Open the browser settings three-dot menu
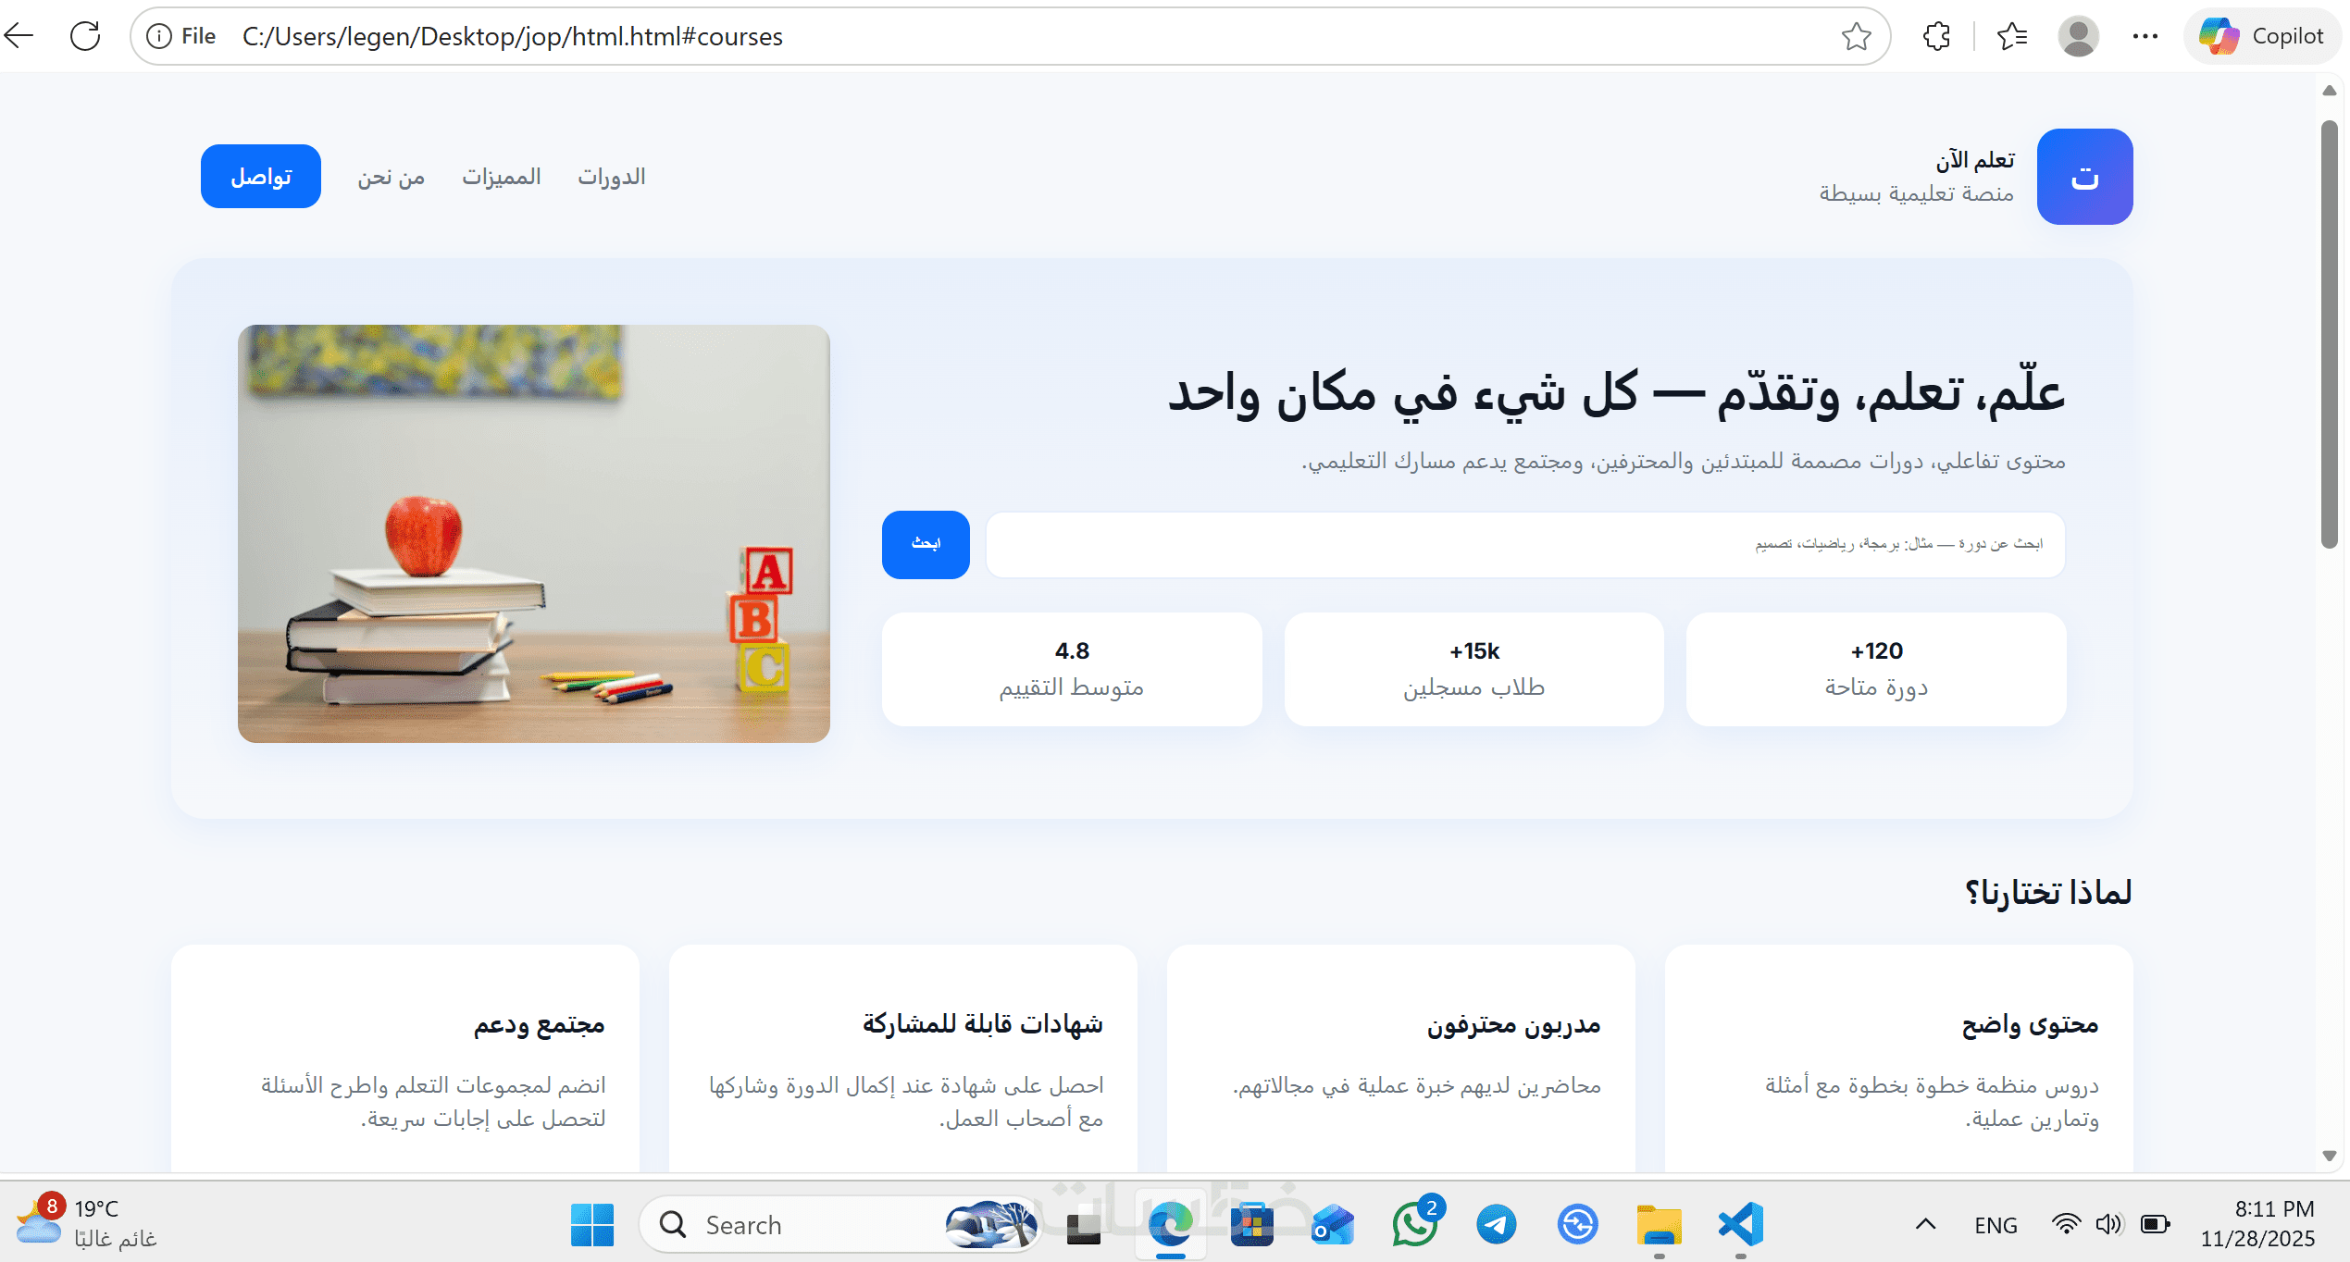This screenshot has height=1262, width=2350. tap(2145, 36)
